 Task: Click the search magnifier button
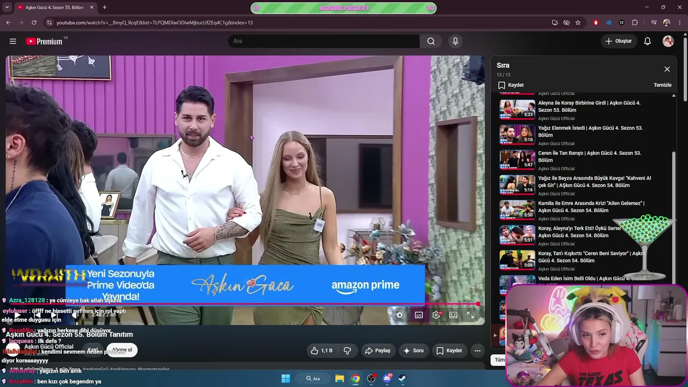click(431, 41)
